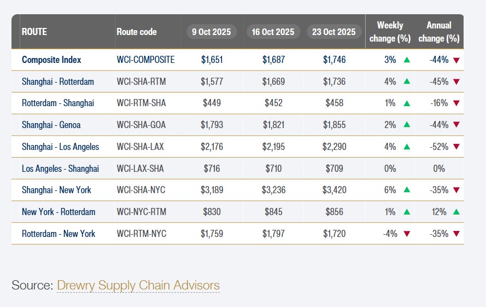The image size is (486, 307).
Task: Click green up arrow in Composite Index weekly change
Action: 407,60
